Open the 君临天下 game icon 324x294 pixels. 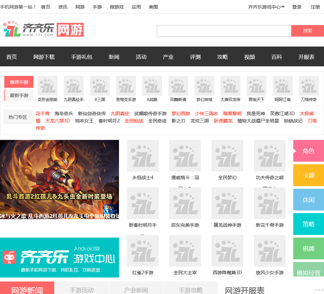pyautogui.click(x=257, y=86)
